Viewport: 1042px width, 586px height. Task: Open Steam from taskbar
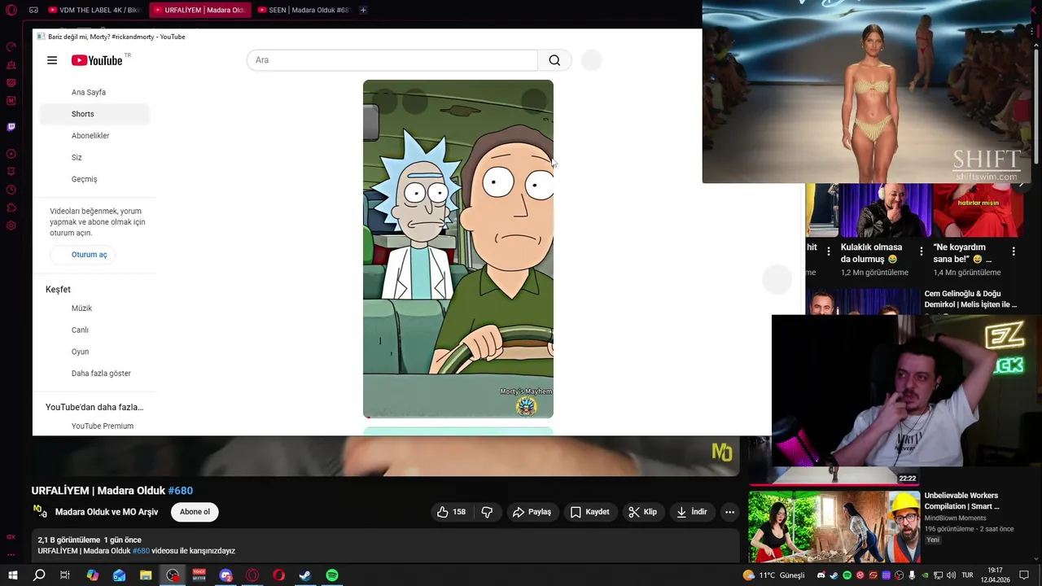[305, 575]
